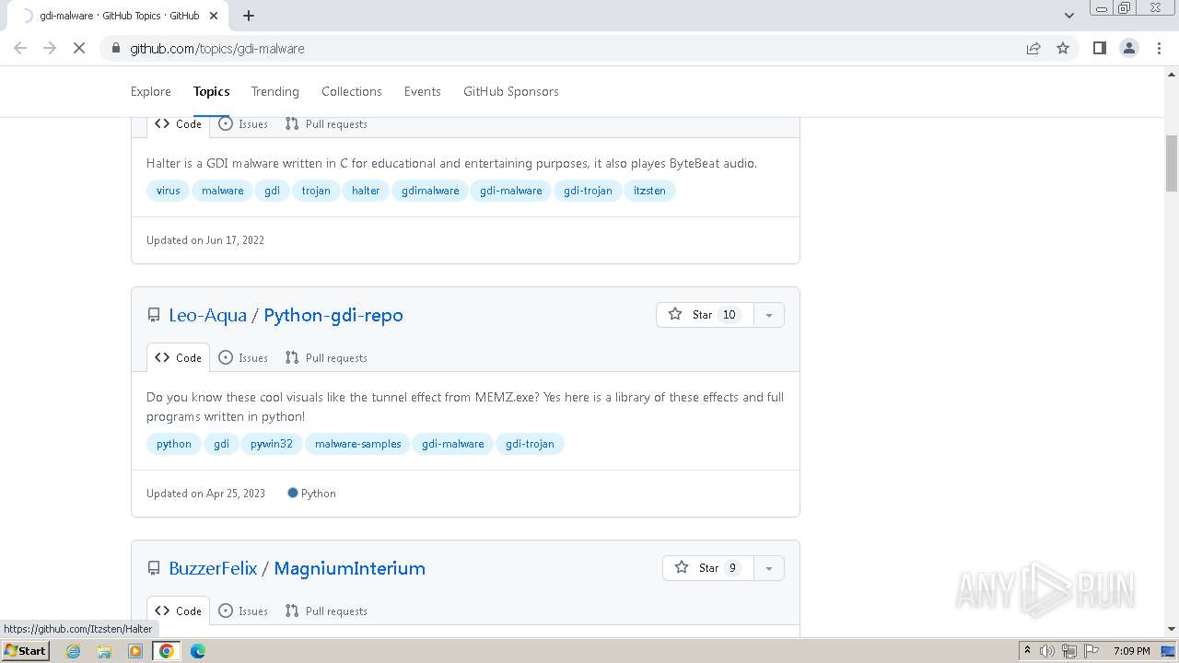Open the Action Center flag icon
Image resolution: width=1179 pixels, height=663 pixels.
tap(1091, 651)
